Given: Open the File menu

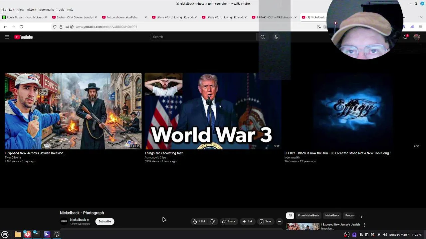Looking at the screenshot, I should (x=4, y=10).
